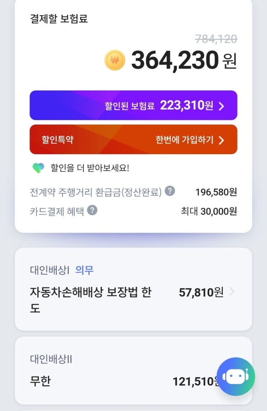This screenshot has height=411, width=267.
Task: Open help for 전계약 주행거리 환급금
Action: point(170,191)
